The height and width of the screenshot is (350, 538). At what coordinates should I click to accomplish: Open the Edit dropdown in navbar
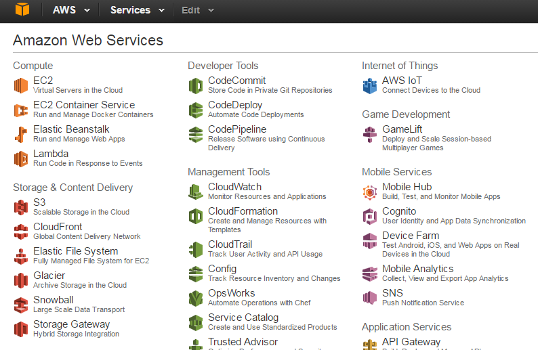198,10
